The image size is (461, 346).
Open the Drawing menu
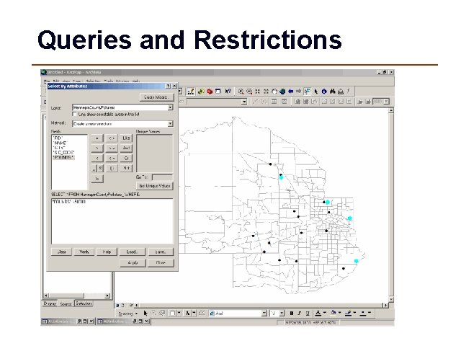point(127,314)
